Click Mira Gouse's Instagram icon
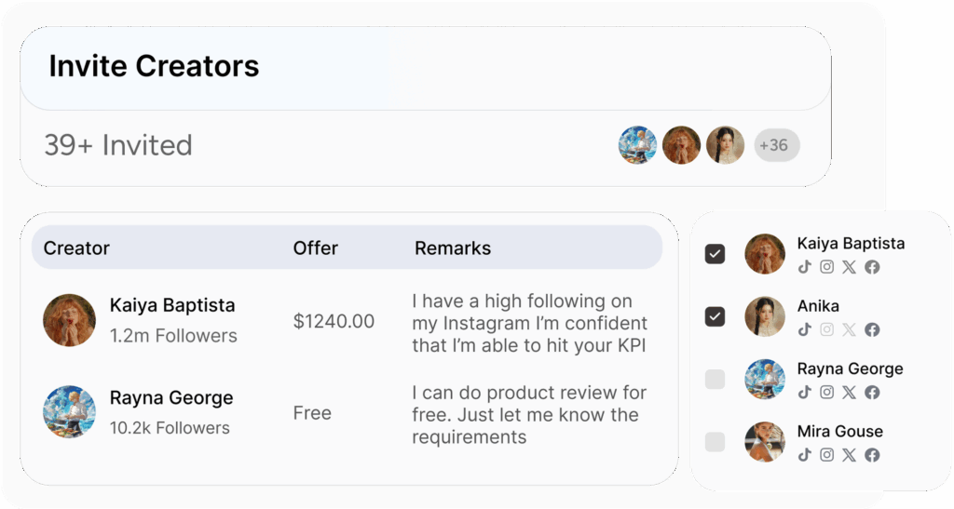The width and height of the screenshot is (954, 509). tap(826, 455)
